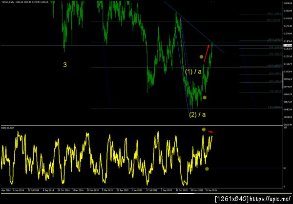Image resolution: width=293 pixels, height=204 pixels.
Task: Click the '6 Jun 2014' date label
Action: 19,190
